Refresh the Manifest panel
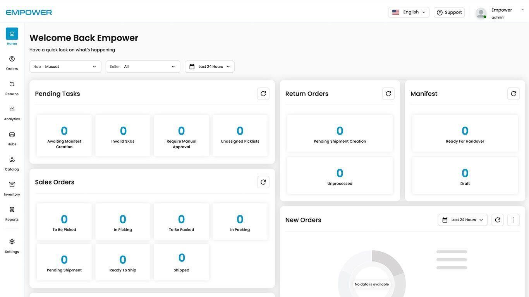Image resolution: width=529 pixels, height=297 pixels. [514, 94]
